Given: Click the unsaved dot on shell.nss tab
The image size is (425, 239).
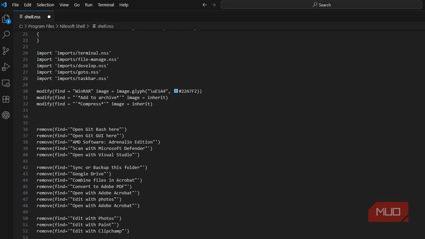Looking at the screenshot, I should click(49, 17).
